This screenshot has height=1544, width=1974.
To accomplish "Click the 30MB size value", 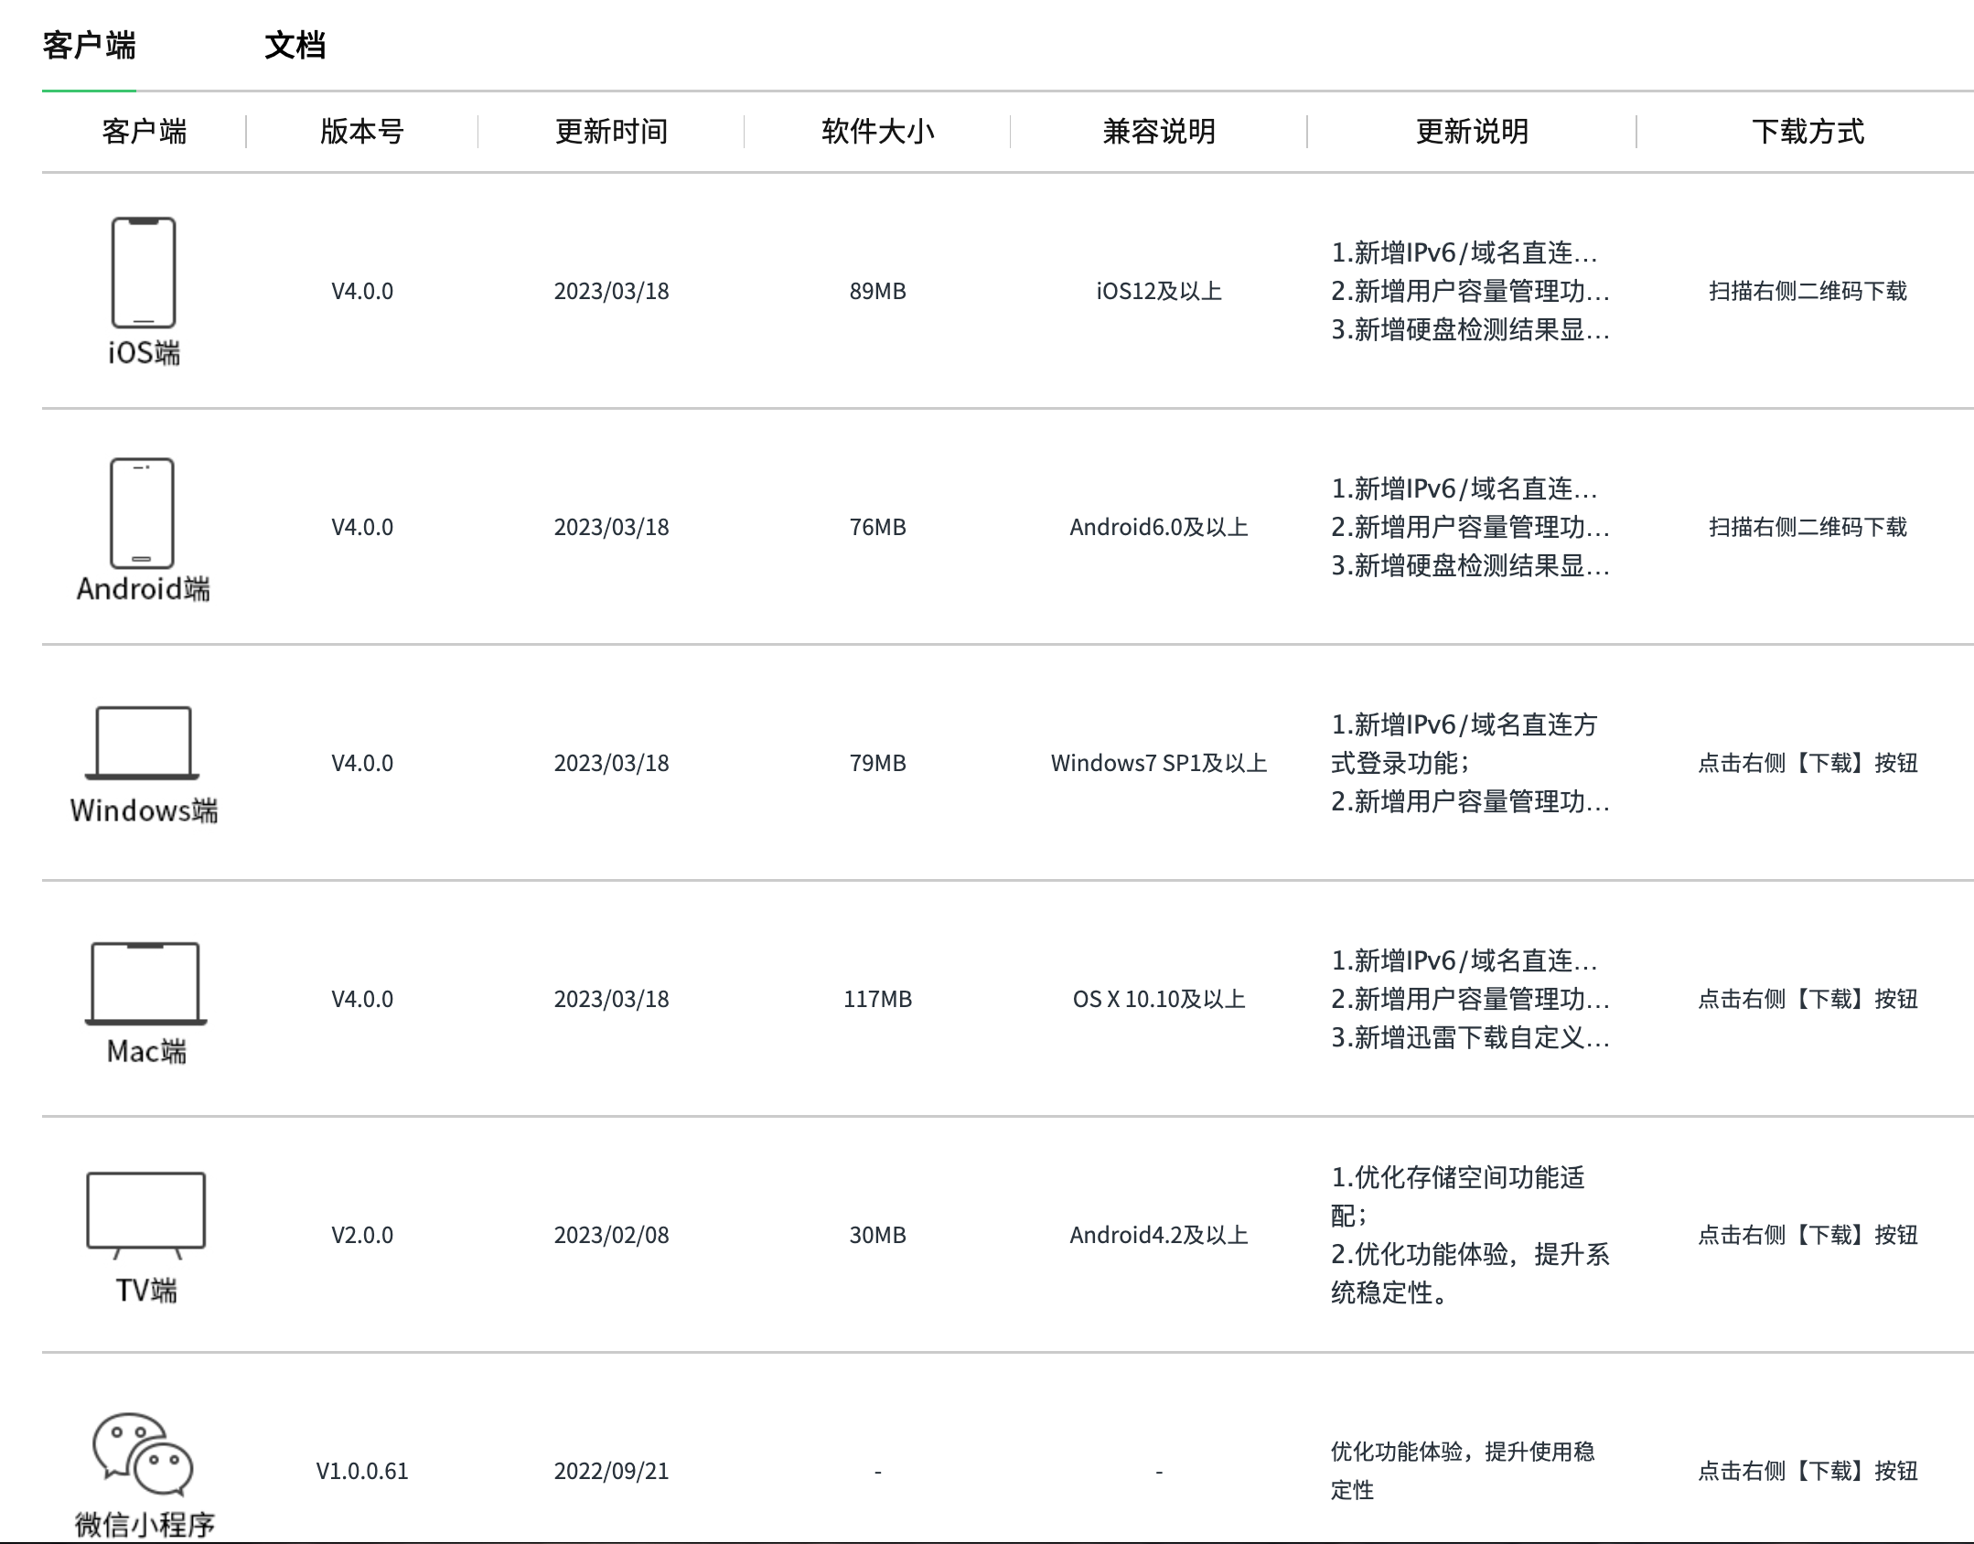I will click(x=877, y=1236).
